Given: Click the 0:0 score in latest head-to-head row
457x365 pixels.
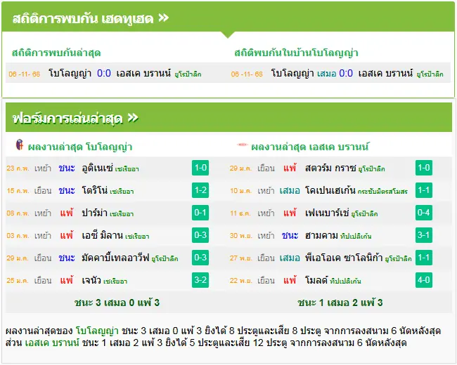Looking at the screenshot, I should [104, 73].
